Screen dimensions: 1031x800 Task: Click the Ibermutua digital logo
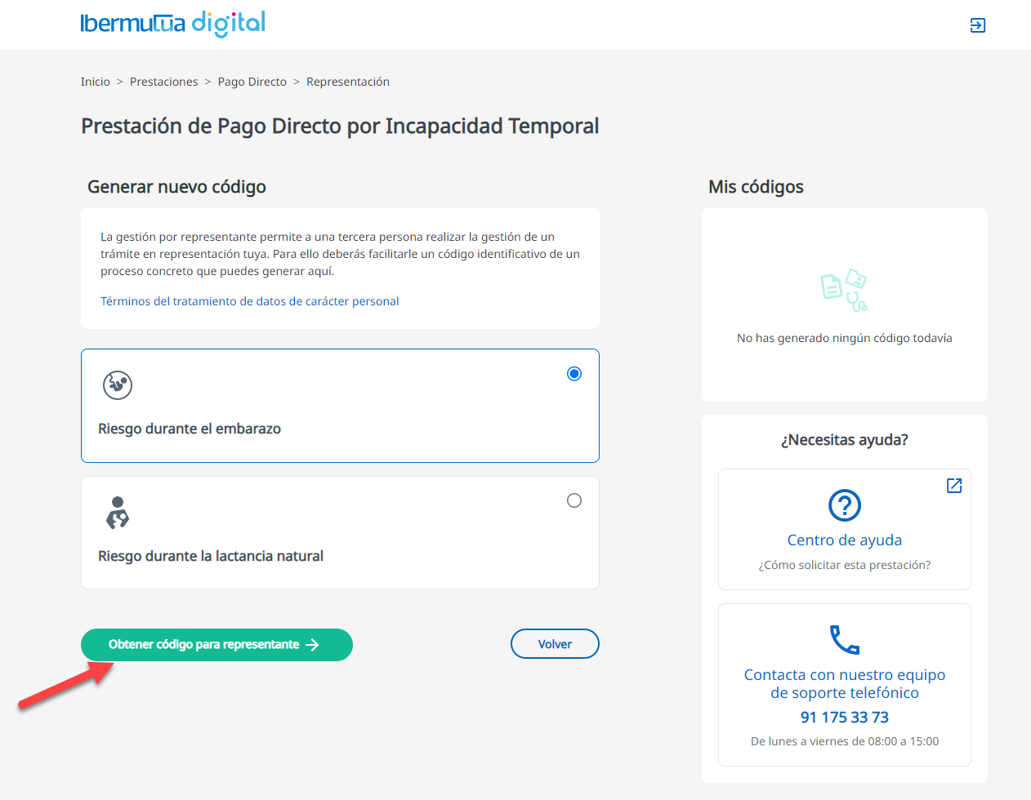click(173, 24)
